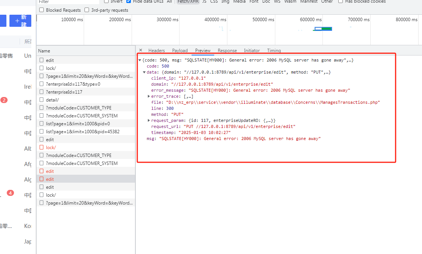
Task: Enable the 3rd-party requests checkbox
Action: click(x=87, y=10)
